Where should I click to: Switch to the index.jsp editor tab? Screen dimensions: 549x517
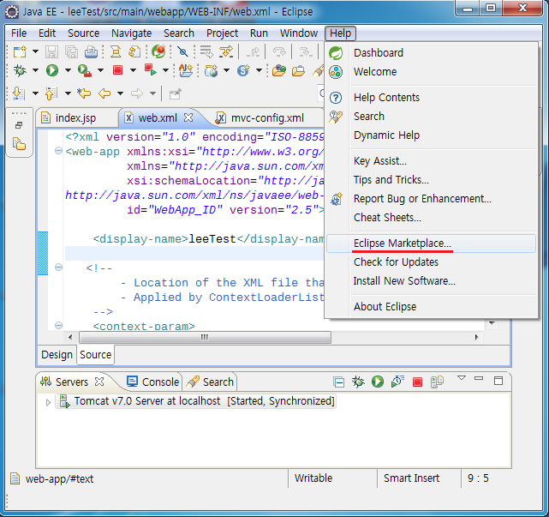[75, 117]
